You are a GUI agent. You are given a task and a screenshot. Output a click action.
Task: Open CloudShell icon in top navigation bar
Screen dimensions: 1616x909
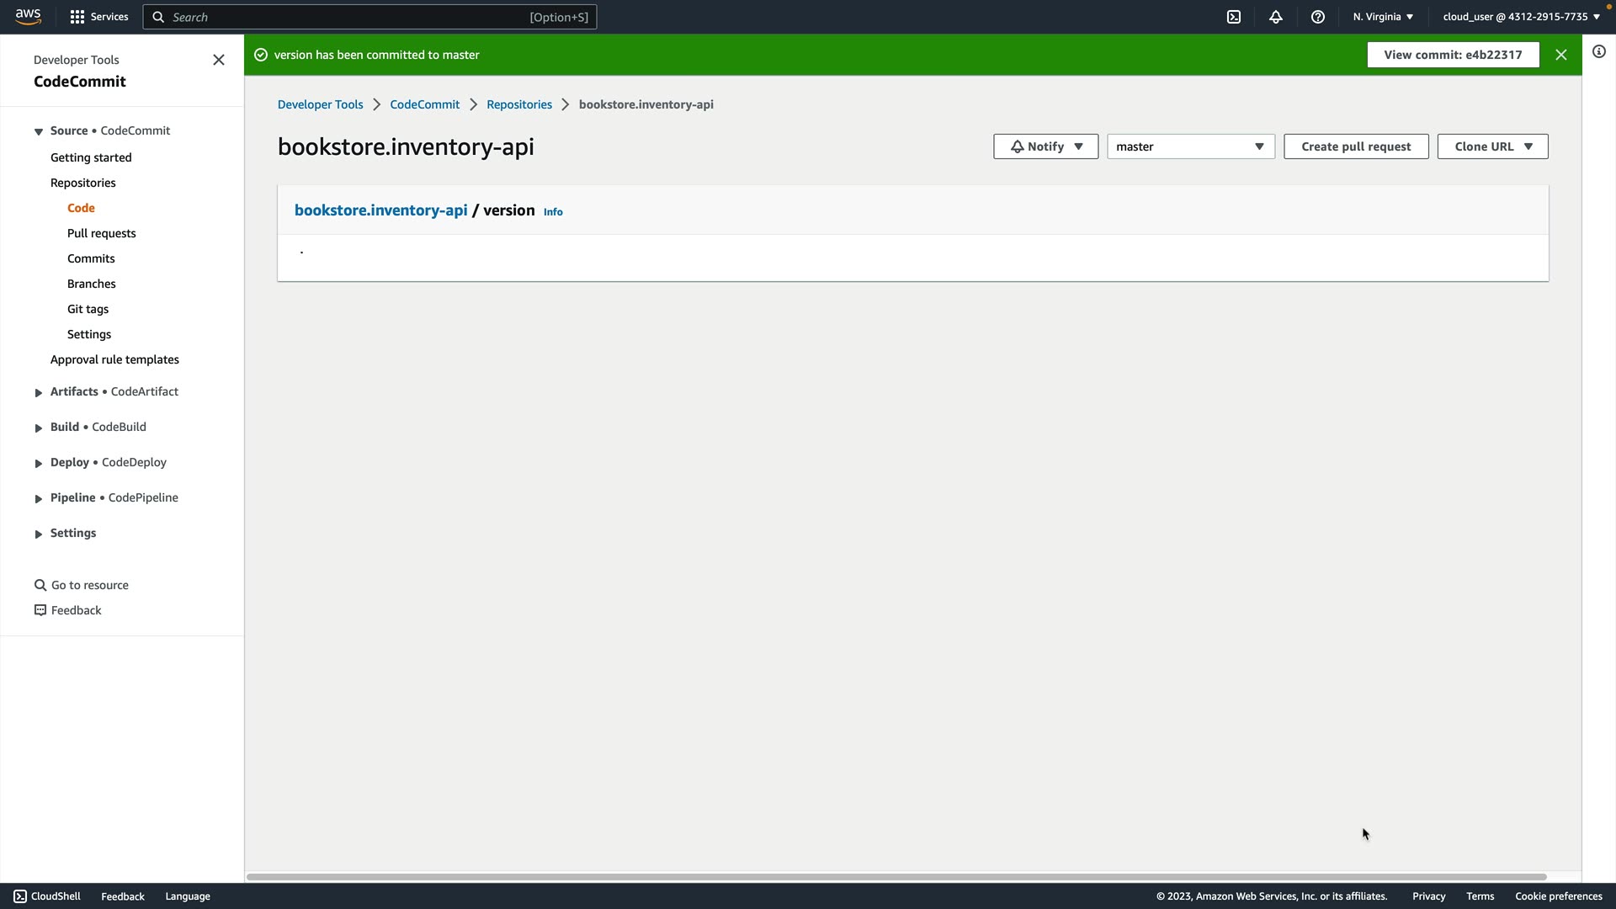click(x=1234, y=17)
